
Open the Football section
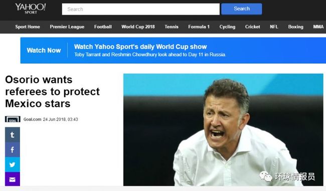(103, 27)
